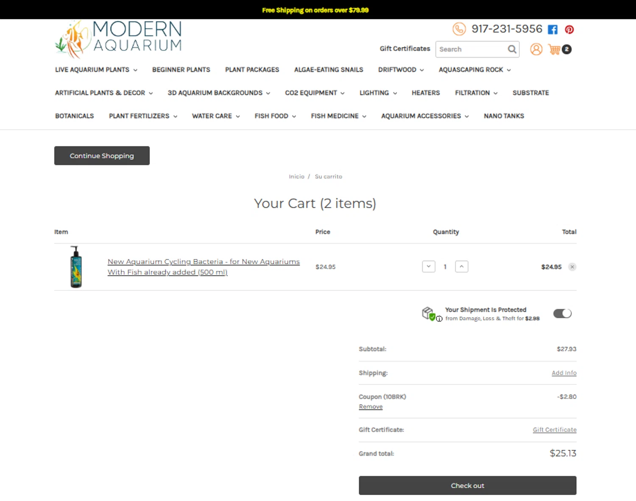This screenshot has height=501, width=636.
Task: Click the Add Info shipping link
Action: (564, 373)
